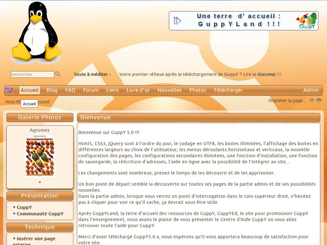Image resolution: width=327 pixels, height=245 pixels.
Task: Open the Blog menu item
Action: (x=52, y=90)
